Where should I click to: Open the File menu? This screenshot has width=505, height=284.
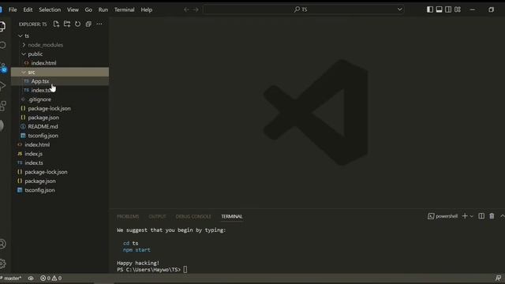[13, 9]
